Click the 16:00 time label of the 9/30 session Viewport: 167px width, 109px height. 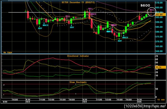coord(15,100)
